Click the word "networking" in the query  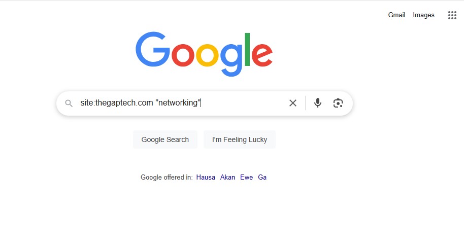click(178, 103)
